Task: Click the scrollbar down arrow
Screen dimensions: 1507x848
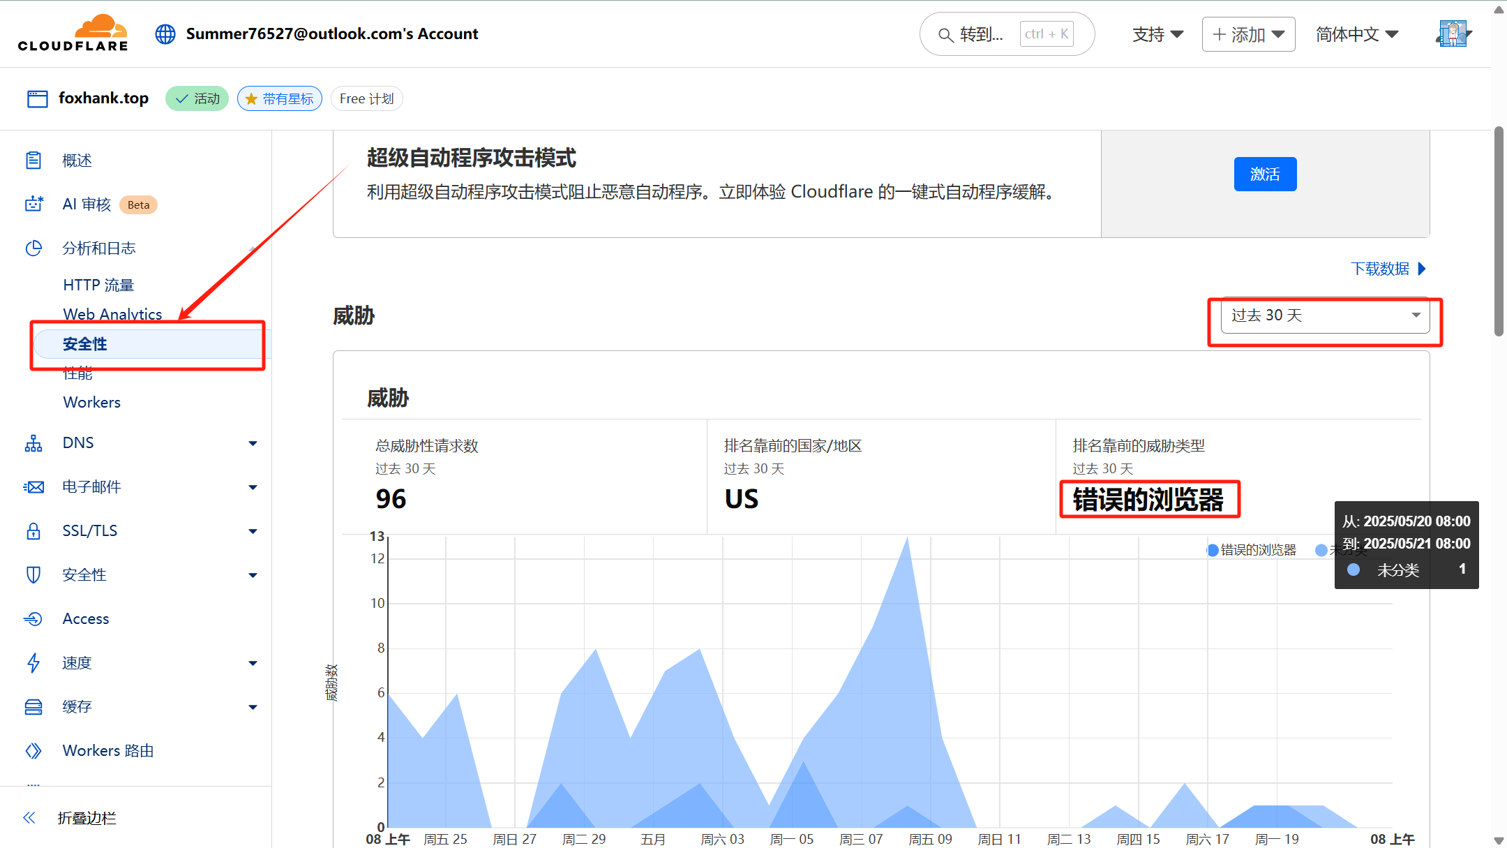Action: click(x=1499, y=840)
